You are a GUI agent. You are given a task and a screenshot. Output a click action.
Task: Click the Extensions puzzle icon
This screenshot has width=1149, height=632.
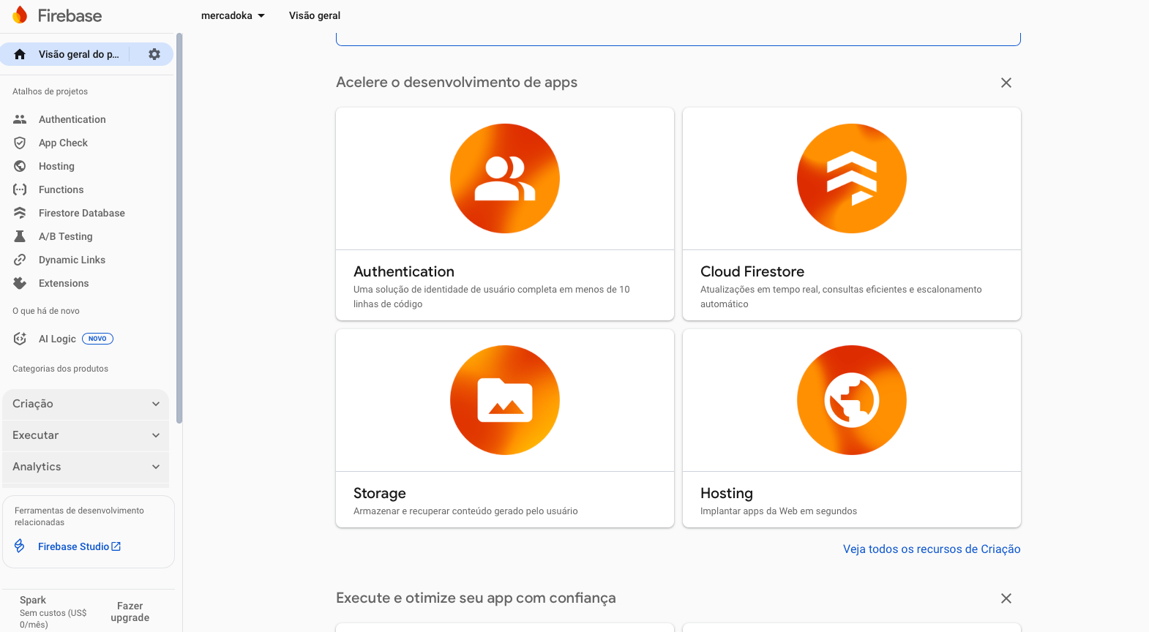coord(20,283)
